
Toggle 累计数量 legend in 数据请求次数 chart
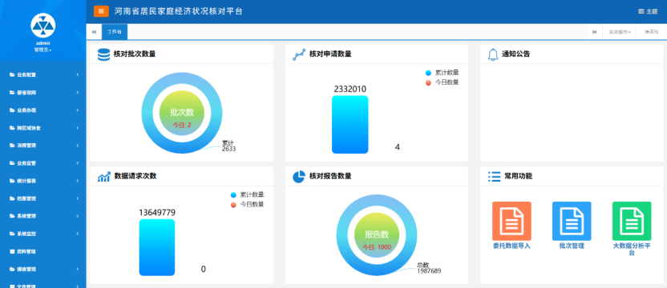pyautogui.click(x=247, y=195)
